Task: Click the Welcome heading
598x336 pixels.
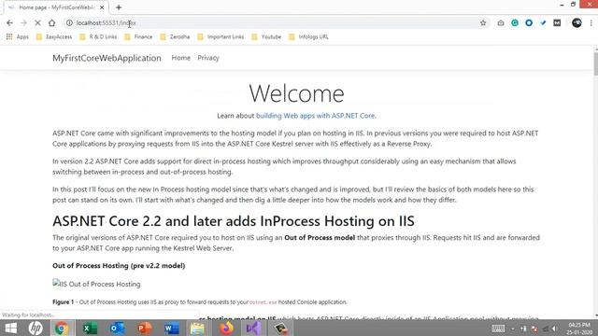Action: tap(296, 93)
